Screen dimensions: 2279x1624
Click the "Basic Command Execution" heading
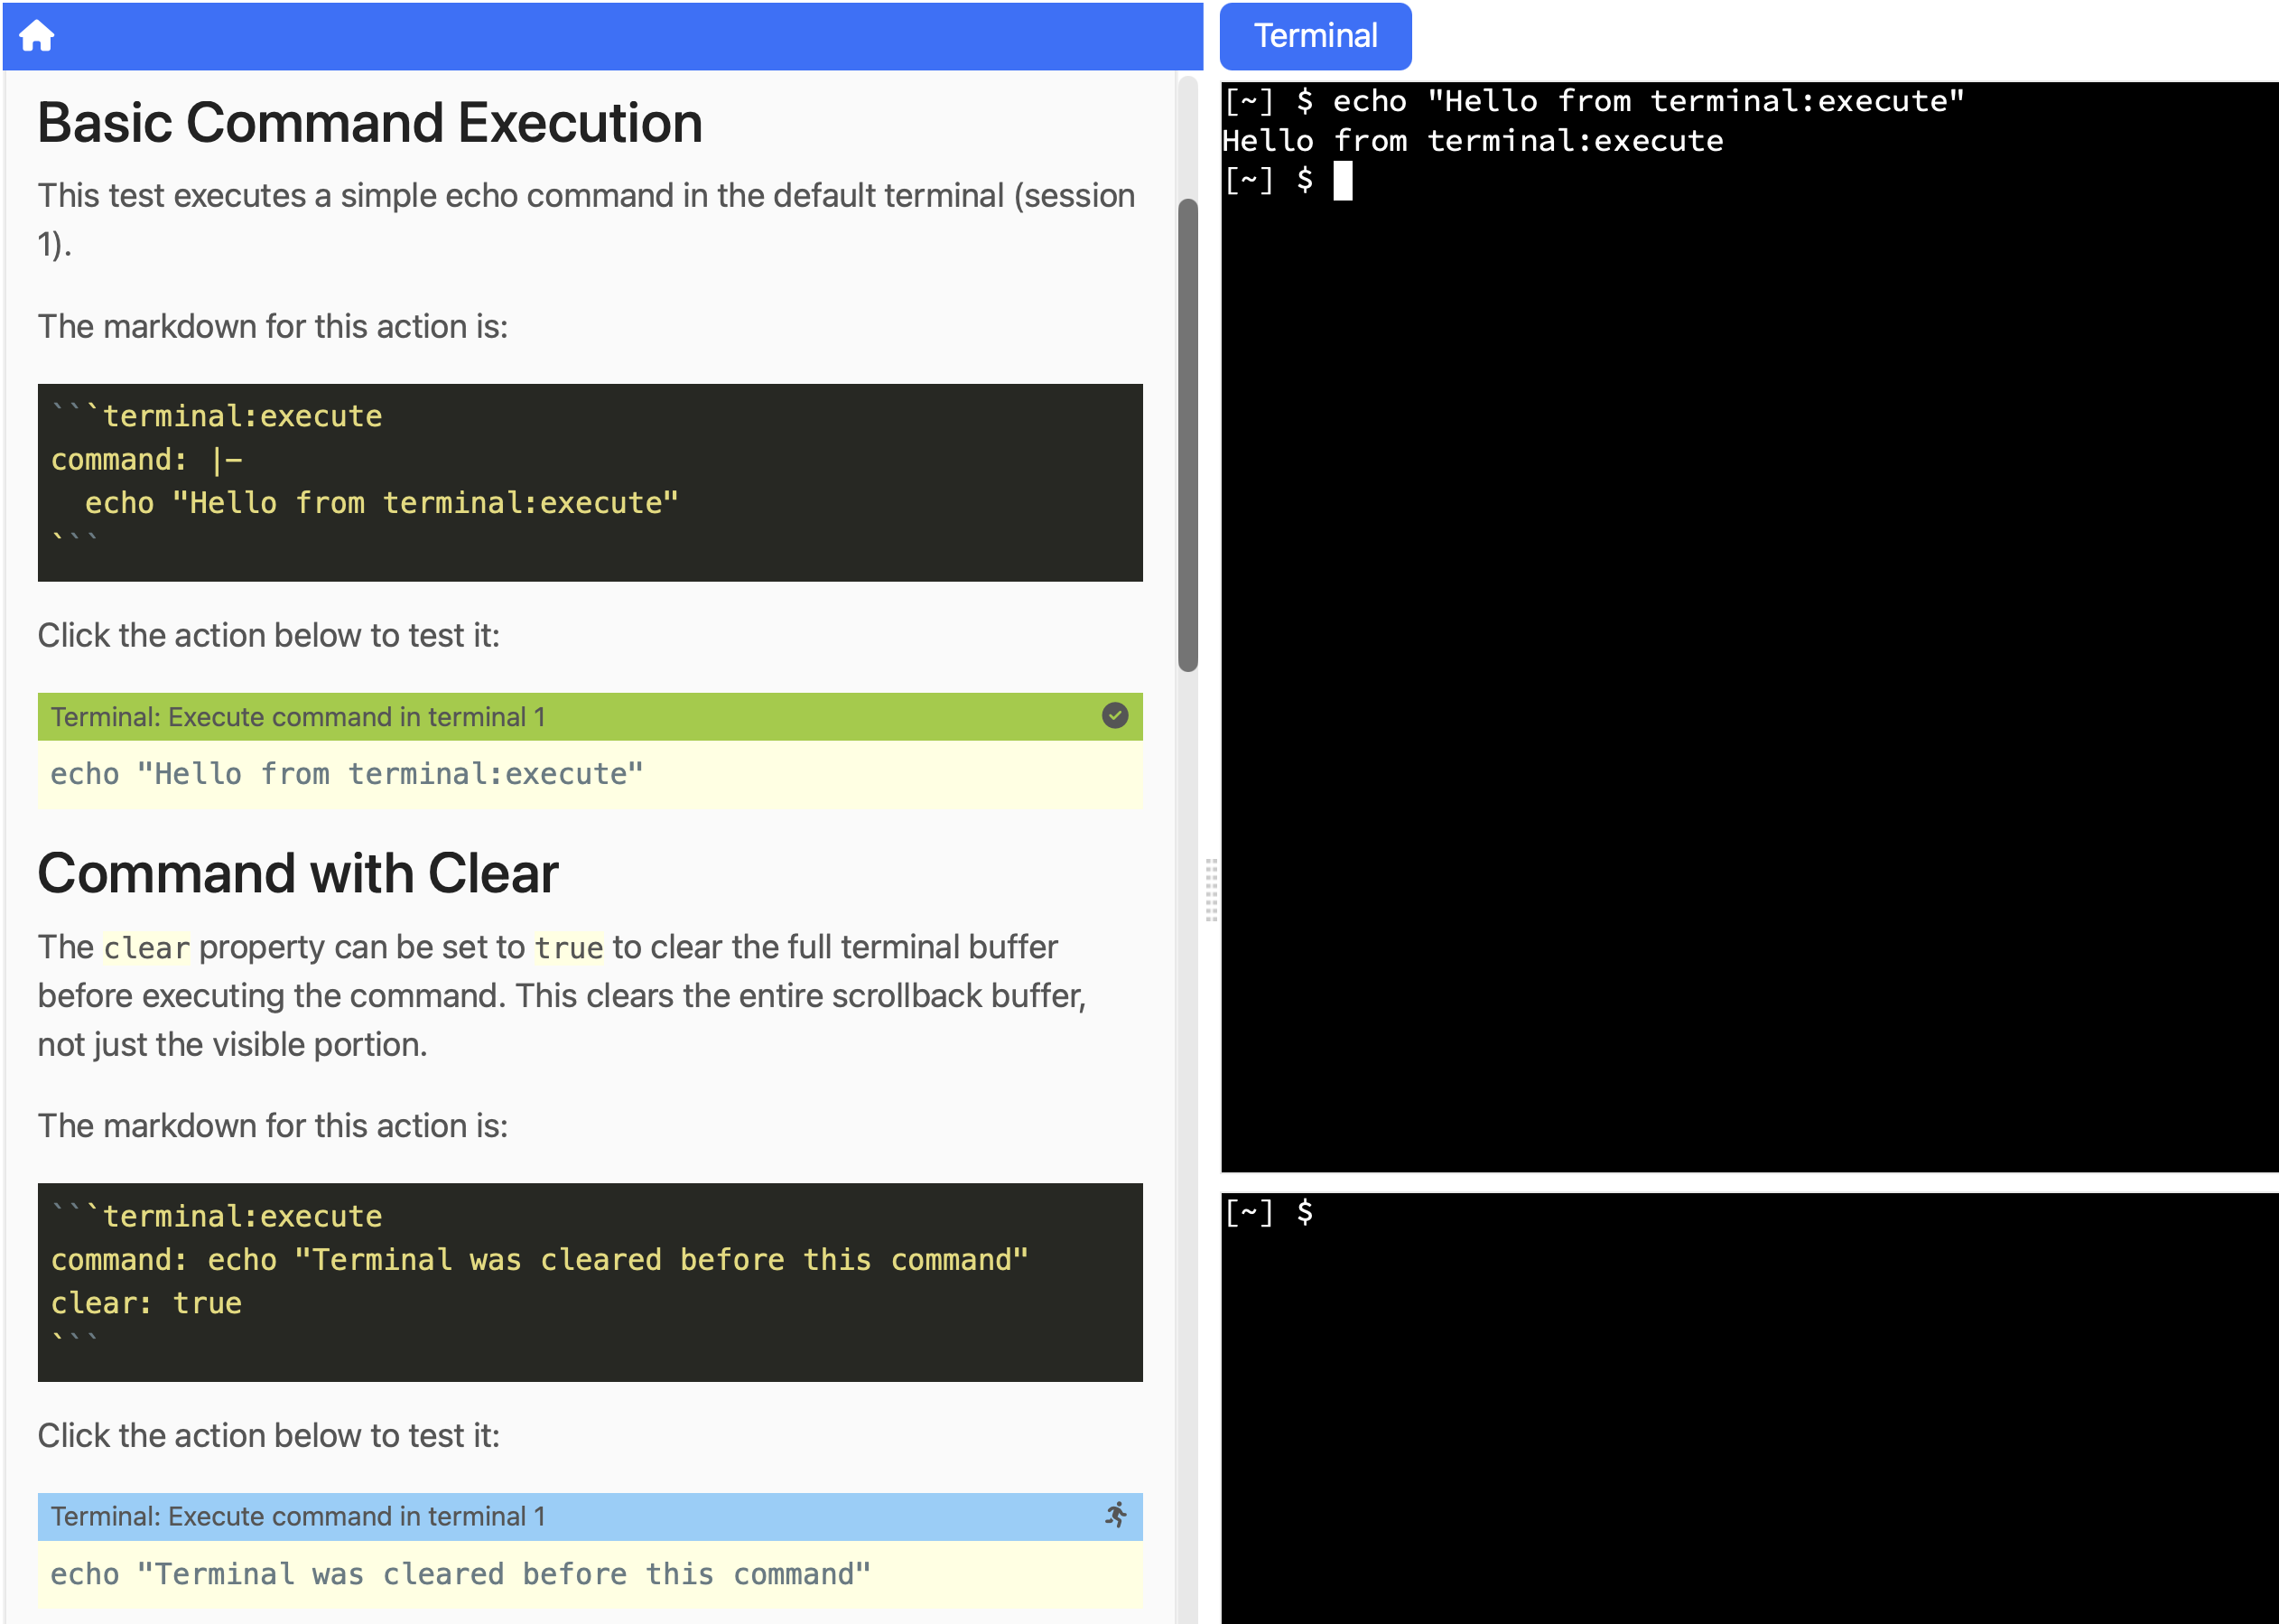pyautogui.click(x=370, y=122)
